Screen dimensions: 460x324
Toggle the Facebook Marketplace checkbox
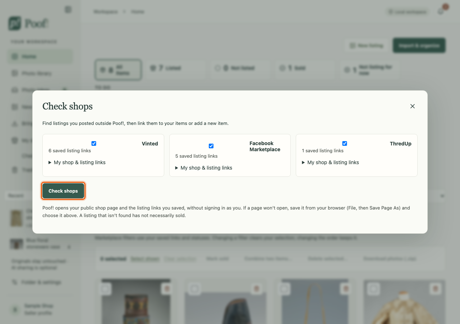point(211,146)
